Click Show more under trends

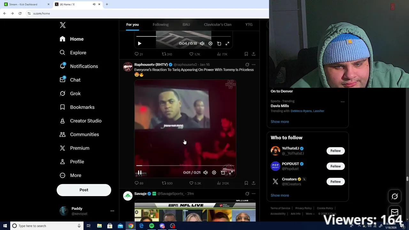click(280, 122)
